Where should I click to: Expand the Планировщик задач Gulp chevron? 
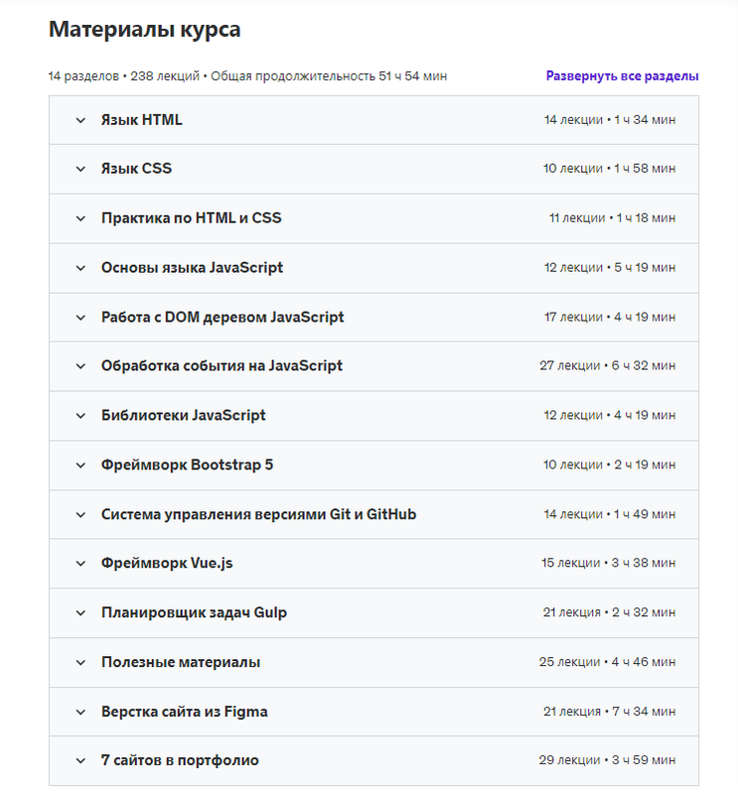[81, 613]
